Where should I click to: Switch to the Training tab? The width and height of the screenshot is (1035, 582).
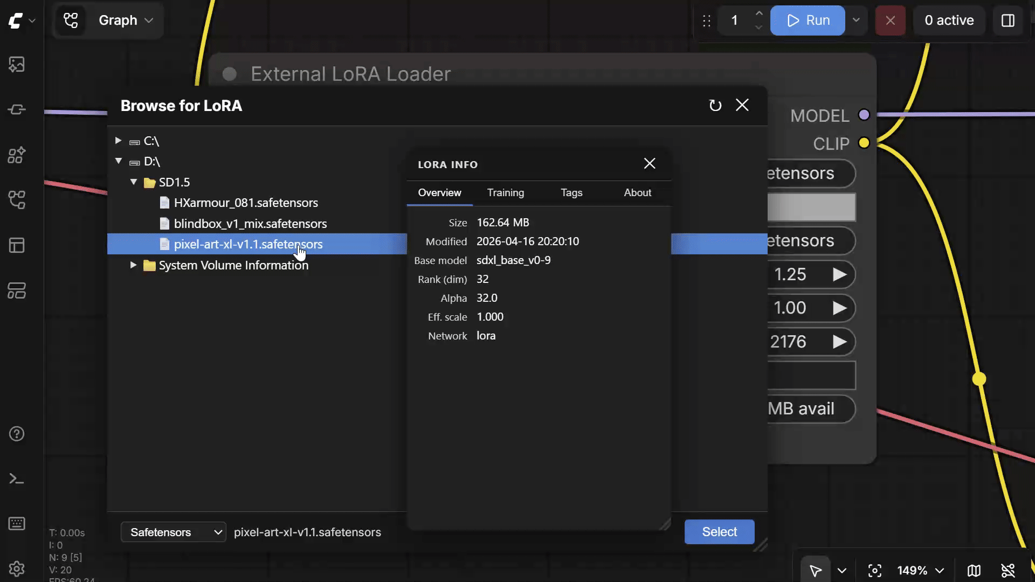pos(506,193)
